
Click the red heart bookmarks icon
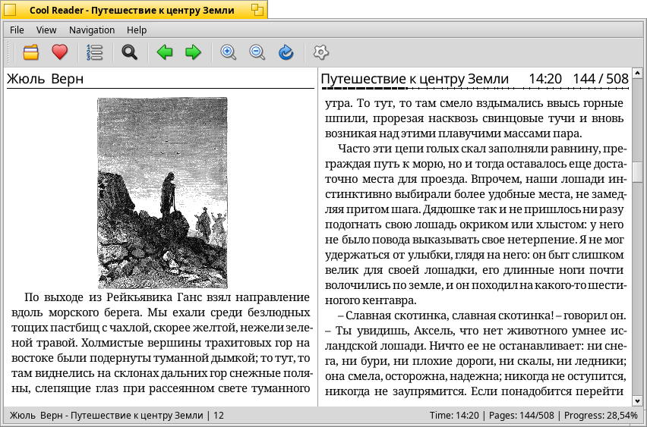point(60,52)
